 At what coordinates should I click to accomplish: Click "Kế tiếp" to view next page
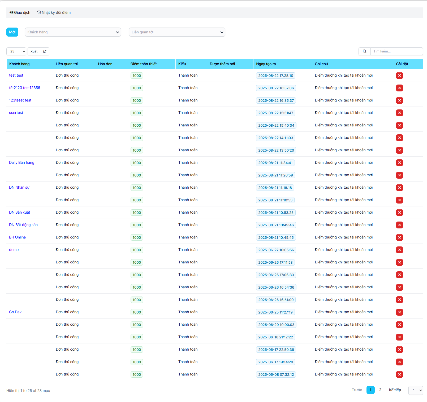[x=395, y=390]
